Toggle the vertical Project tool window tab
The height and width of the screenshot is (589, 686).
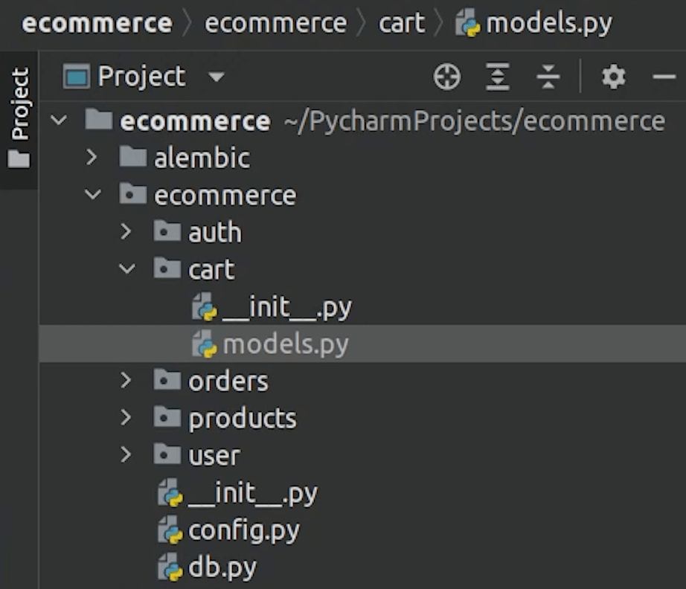(x=20, y=117)
